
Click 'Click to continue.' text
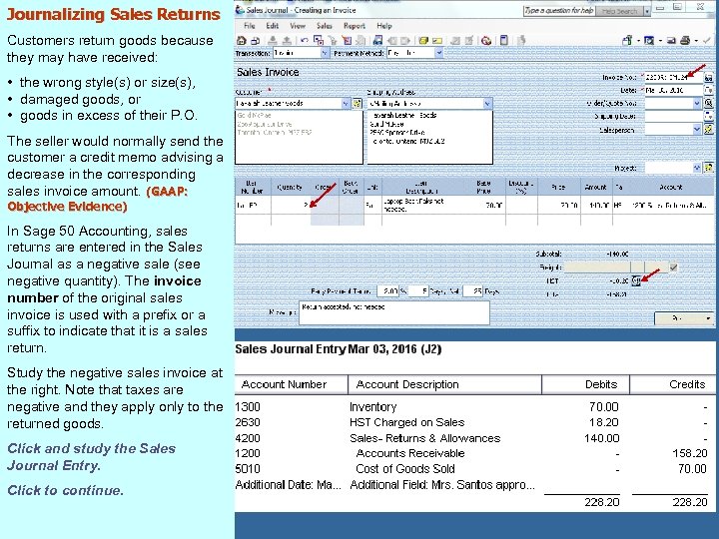(66, 490)
